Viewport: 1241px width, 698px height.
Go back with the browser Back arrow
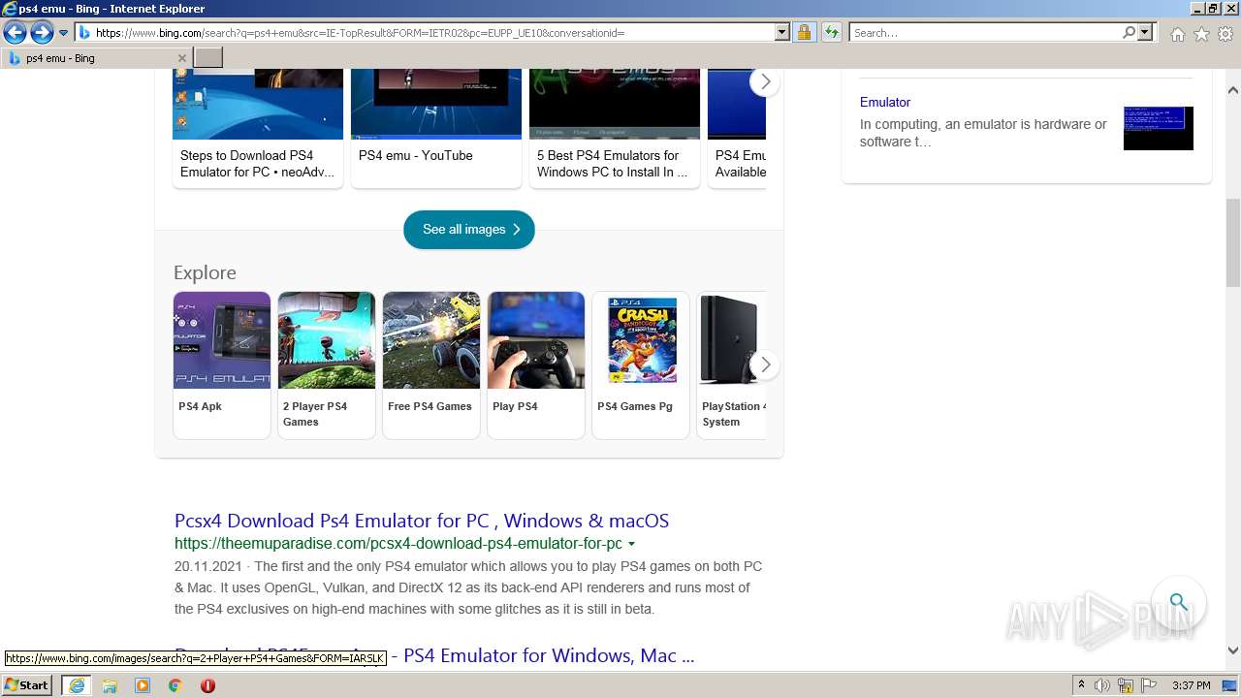[x=15, y=33]
